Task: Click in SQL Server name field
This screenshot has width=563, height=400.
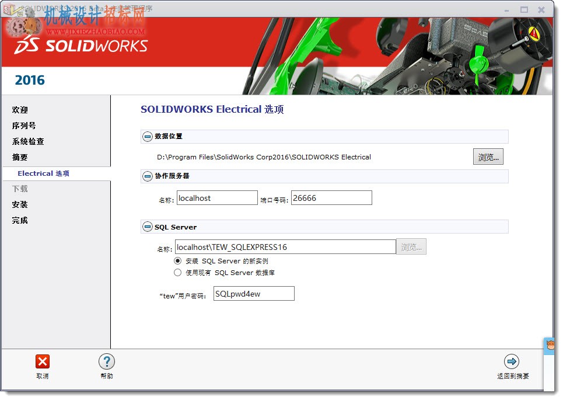Action: [285, 247]
